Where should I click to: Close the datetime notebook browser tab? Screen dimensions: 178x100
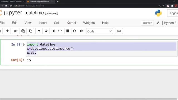point(53,2)
